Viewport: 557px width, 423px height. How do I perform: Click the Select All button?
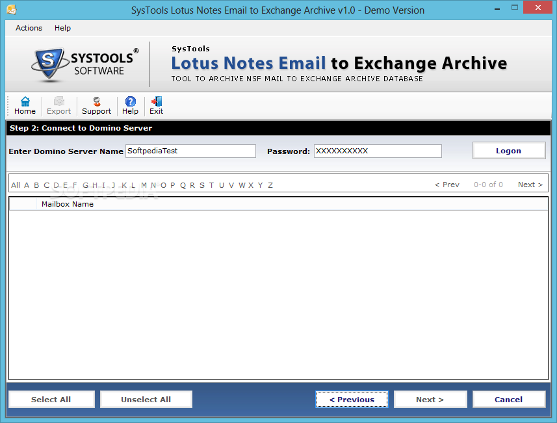[51, 399]
